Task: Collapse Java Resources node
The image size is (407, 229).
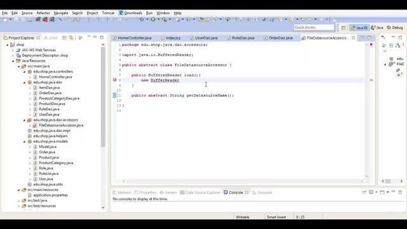Action: pos(13,61)
